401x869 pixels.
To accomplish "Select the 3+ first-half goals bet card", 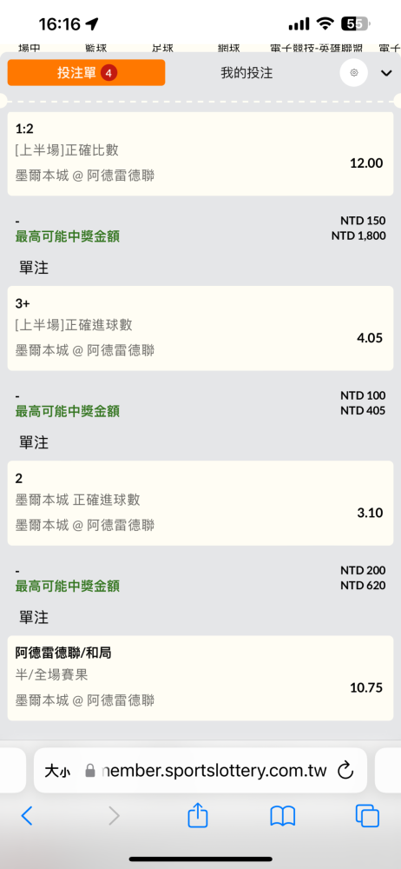I will pyautogui.click(x=200, y=328).
